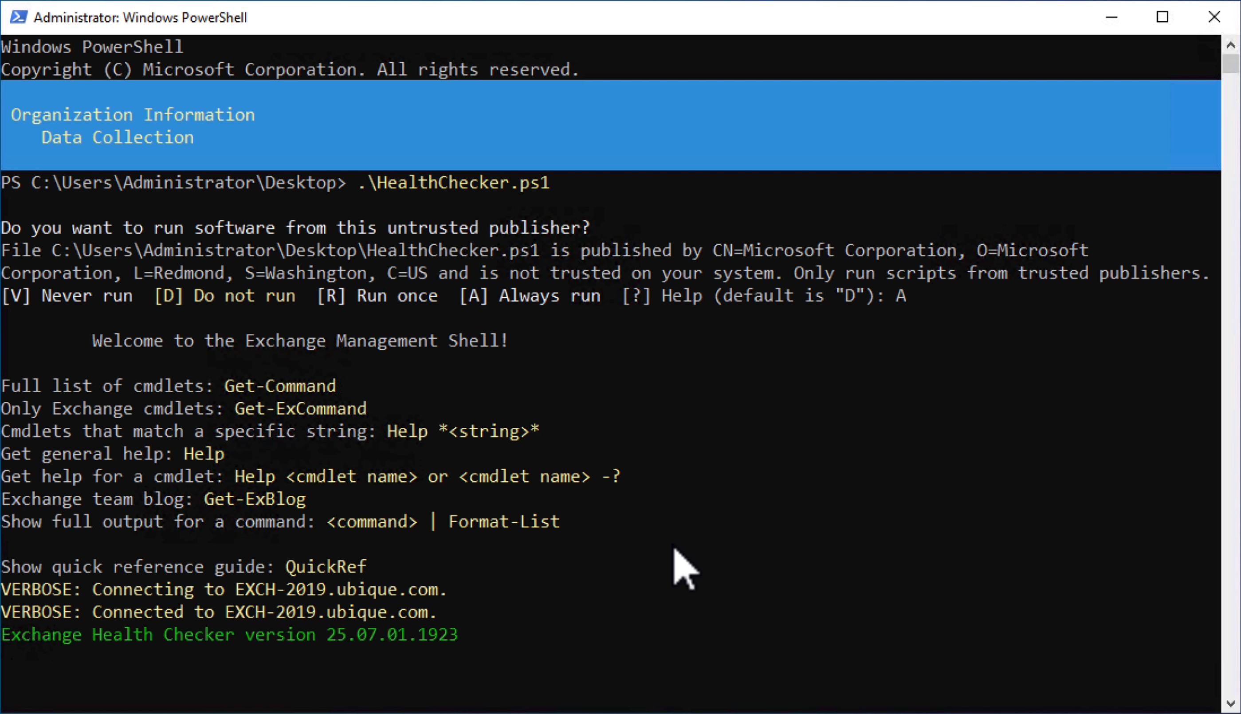Click the 'Windows PowerShell' banner line
This screenshot has width=1241, height=714.
[92, 47]
